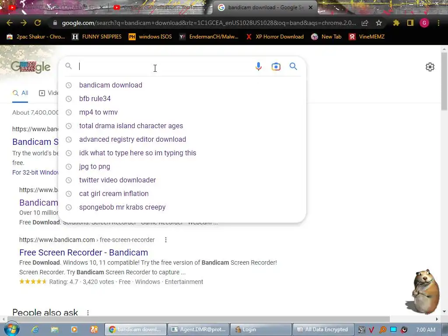
Task: Click the scroll down arrow
Action: click(x=444, y=311)
